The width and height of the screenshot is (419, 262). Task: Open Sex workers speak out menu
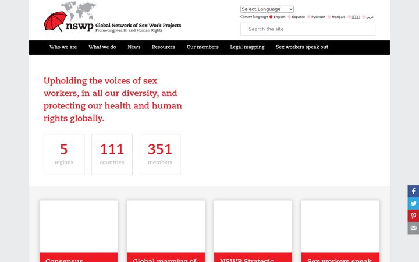coord(302,47)
